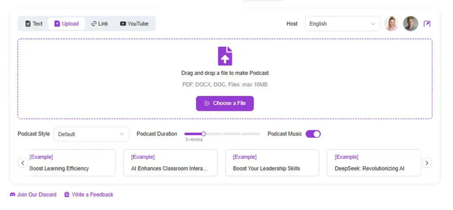Open the Link tab
453x210 pixels.
pyautogui.click(x=100, y=24)
